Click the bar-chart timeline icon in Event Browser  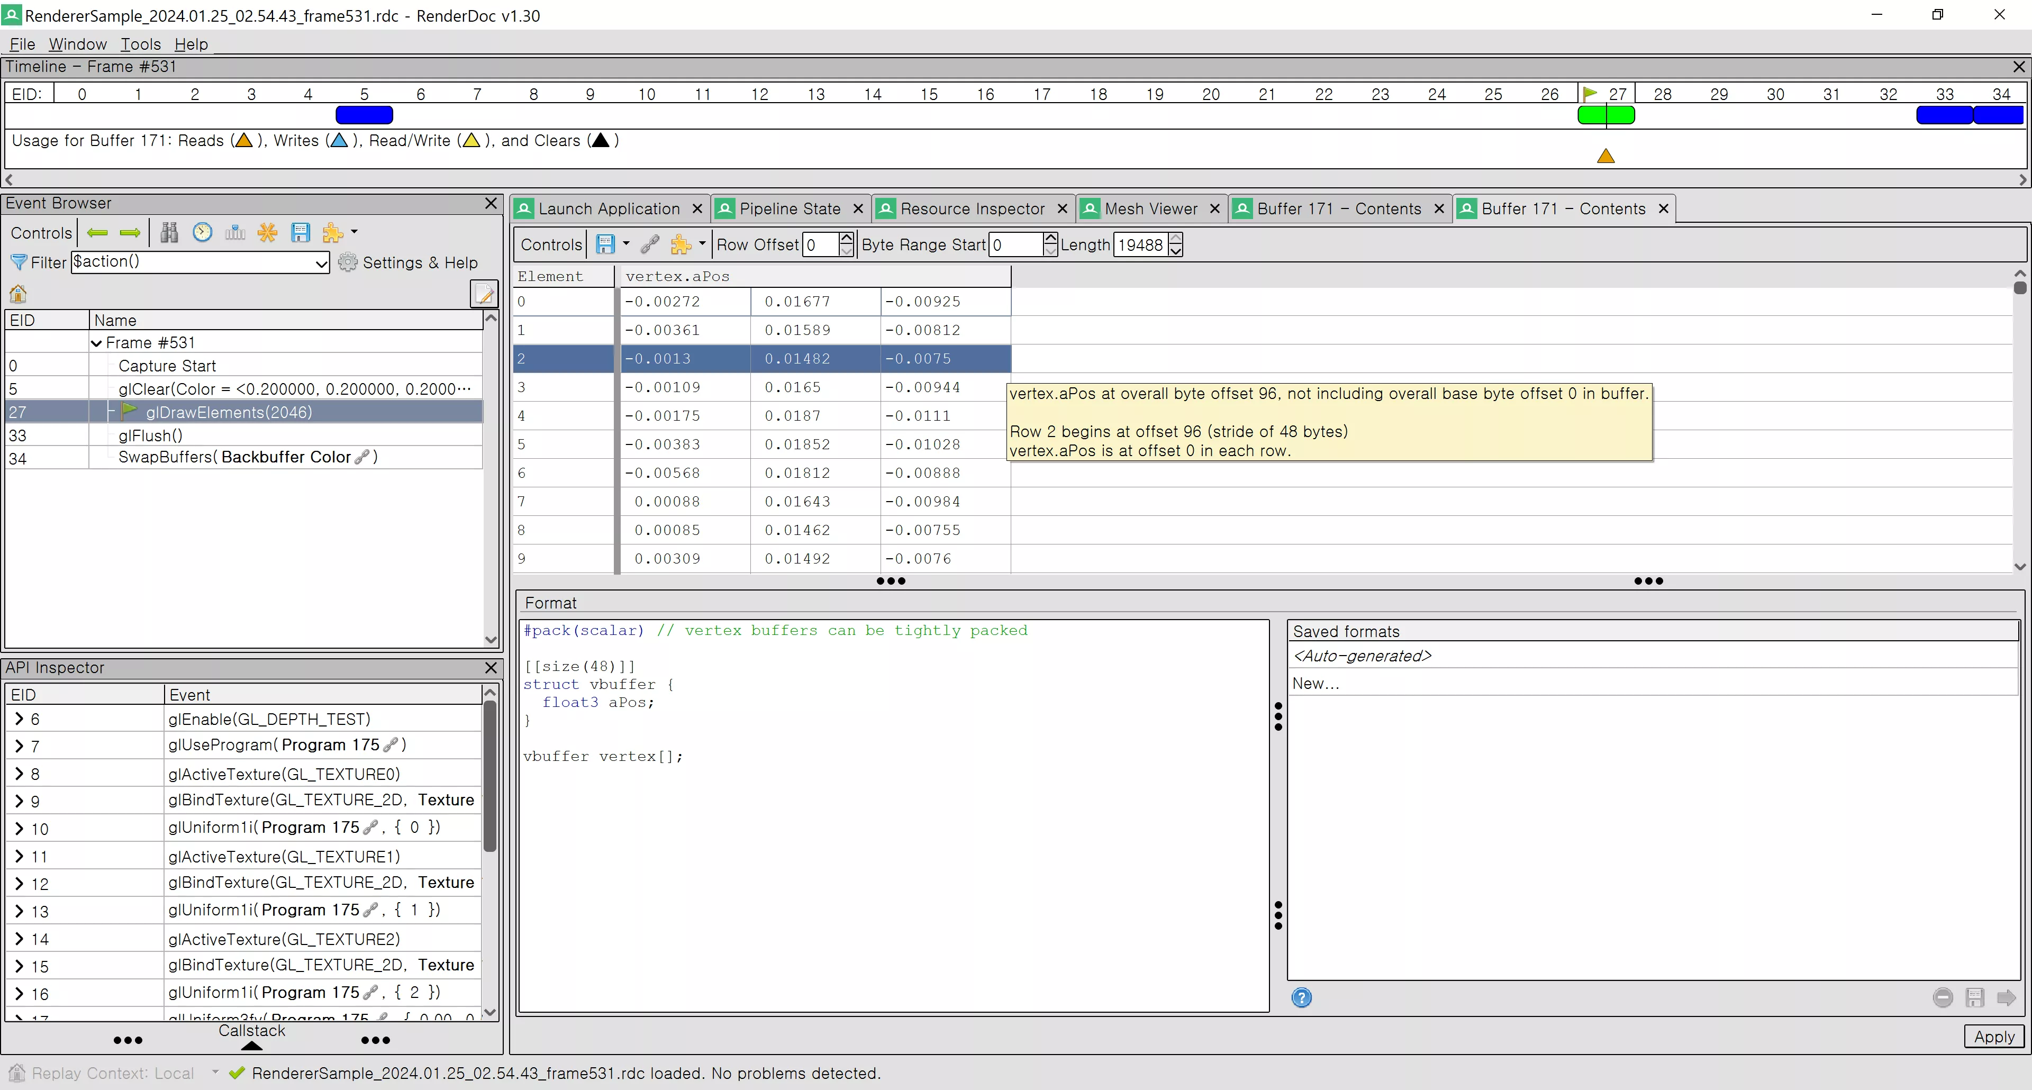235,232
